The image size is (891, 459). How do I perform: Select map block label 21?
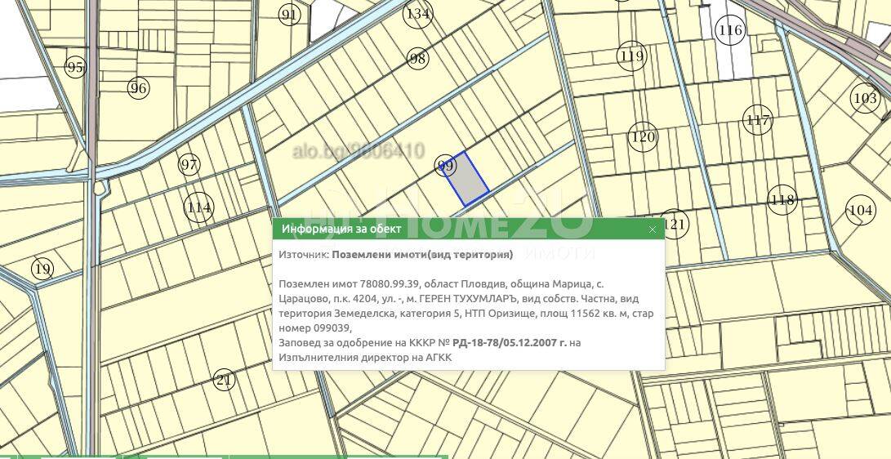224,380
